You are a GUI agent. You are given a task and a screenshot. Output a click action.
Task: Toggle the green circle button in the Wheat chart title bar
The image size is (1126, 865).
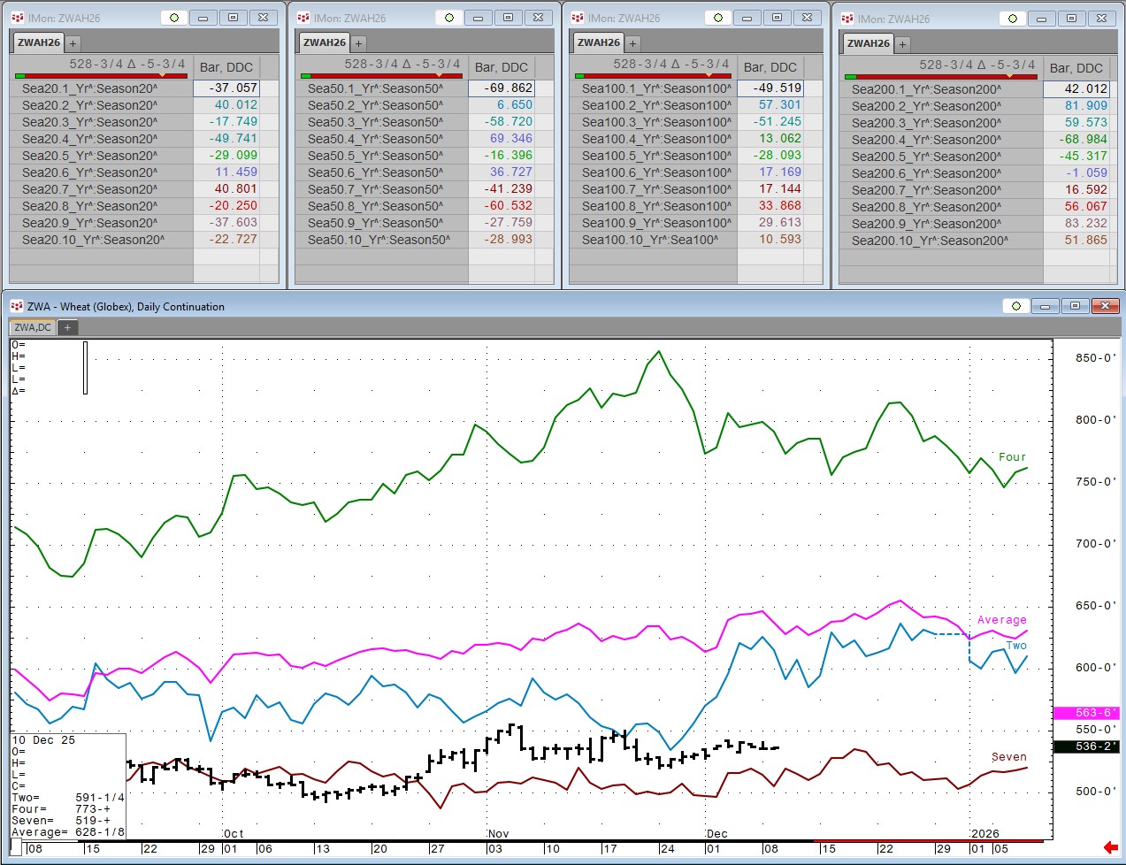(1015, 306)
